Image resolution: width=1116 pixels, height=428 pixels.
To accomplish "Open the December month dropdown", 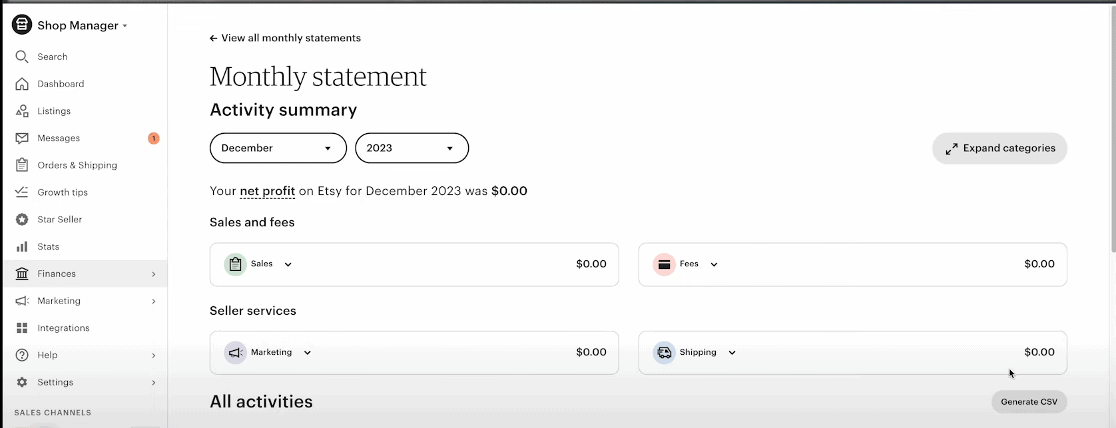I will pos(278,148).
